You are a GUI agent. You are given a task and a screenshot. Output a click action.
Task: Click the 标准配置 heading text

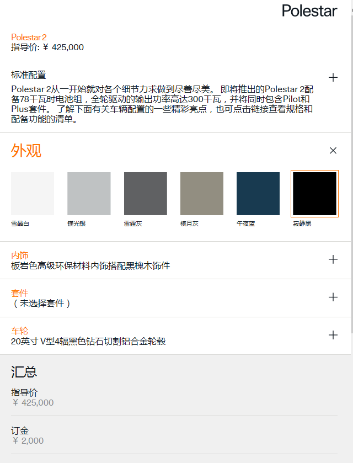[x=28, y=74]
